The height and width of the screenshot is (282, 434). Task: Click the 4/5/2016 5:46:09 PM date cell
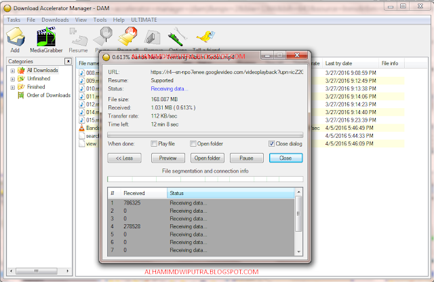click(x=349, y=143)
